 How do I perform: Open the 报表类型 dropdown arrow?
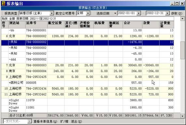click(x=51, y=13)
